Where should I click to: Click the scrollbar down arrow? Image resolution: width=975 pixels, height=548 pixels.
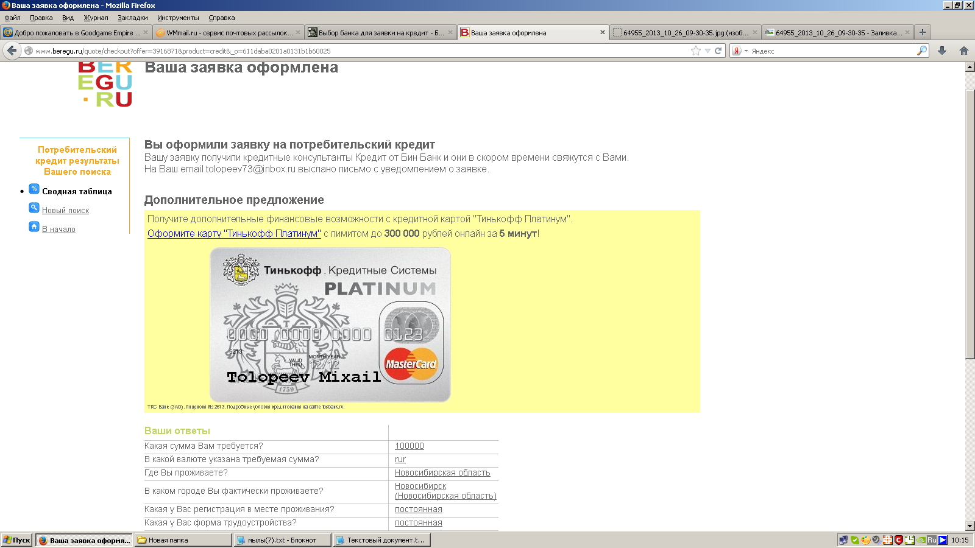point(970,526)
